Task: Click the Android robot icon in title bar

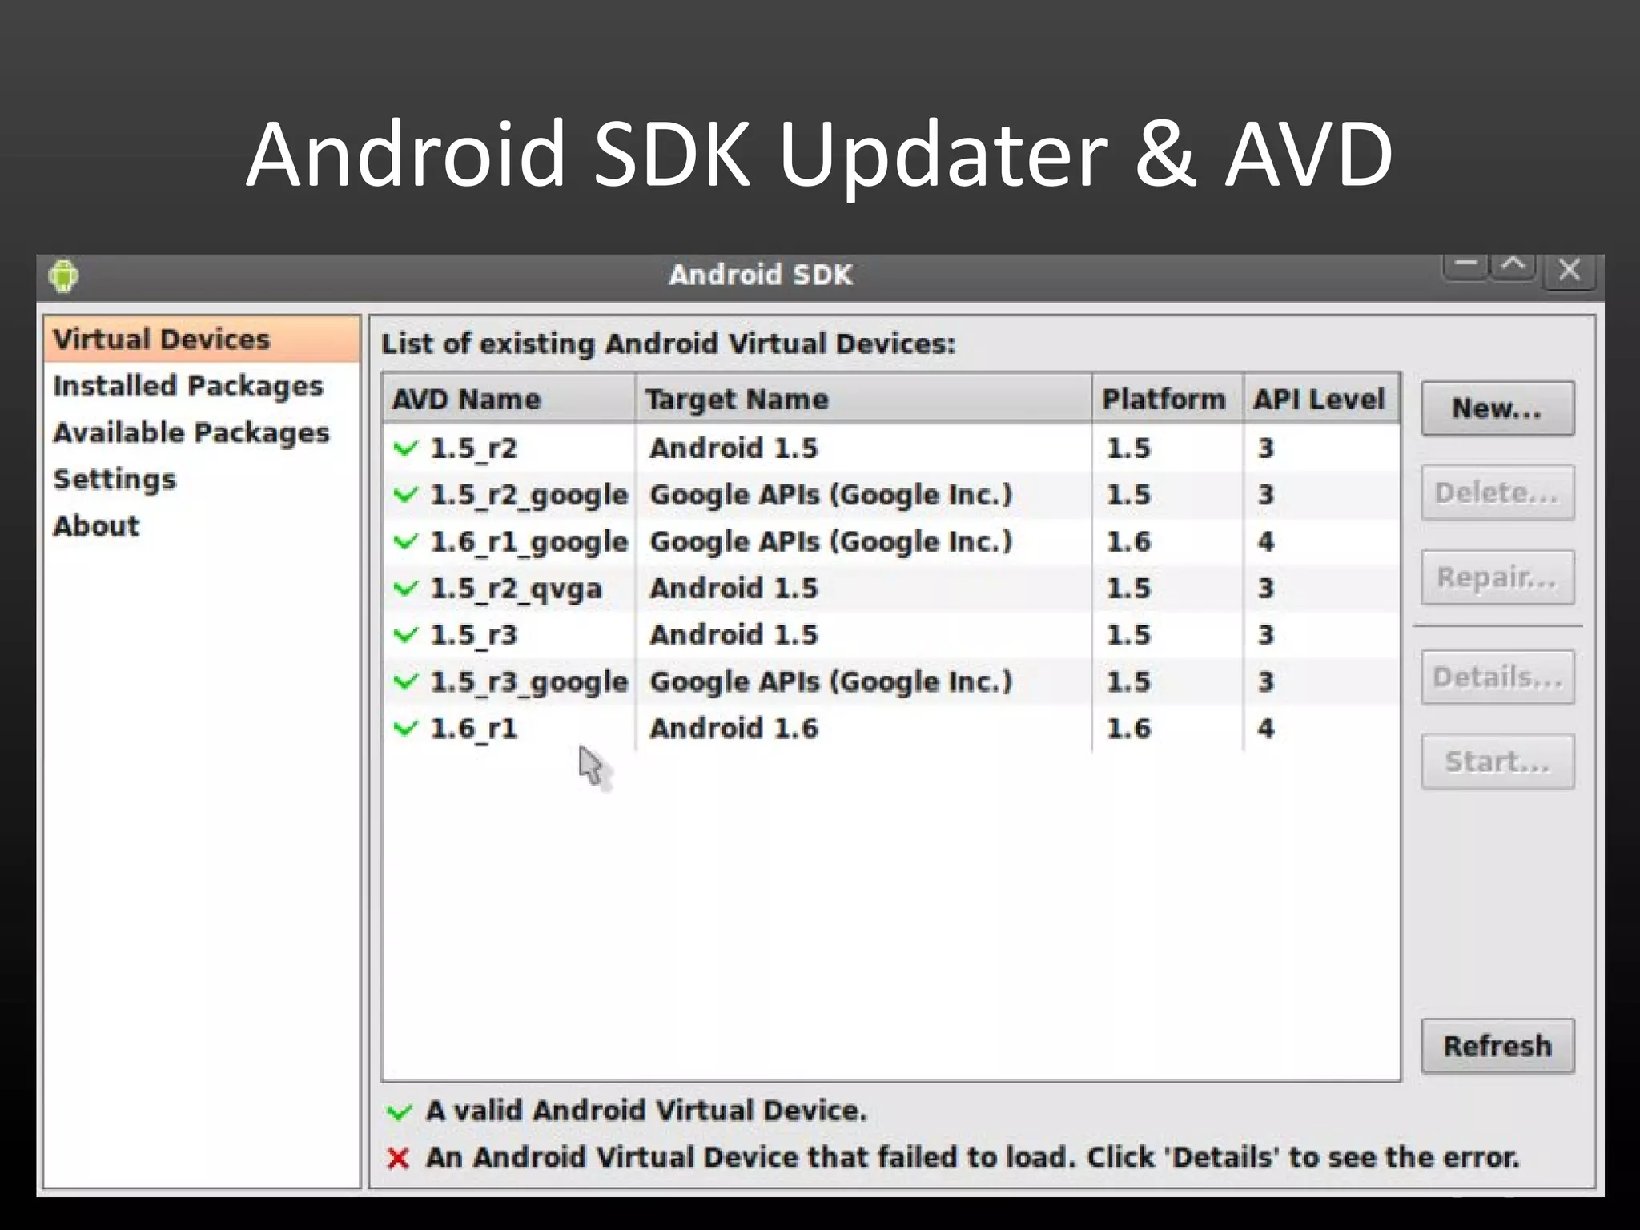Action: pyautogui.click(x=63, y=276)
